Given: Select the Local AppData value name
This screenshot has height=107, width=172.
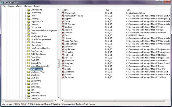Looking at the screenshot, I should pos(71,41).
